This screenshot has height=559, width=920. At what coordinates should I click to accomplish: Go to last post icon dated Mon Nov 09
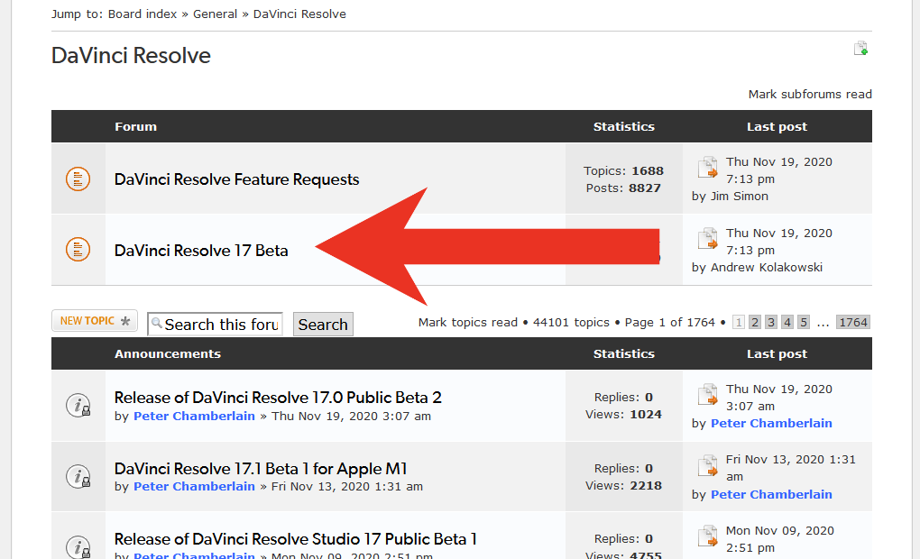pos(708,536)
